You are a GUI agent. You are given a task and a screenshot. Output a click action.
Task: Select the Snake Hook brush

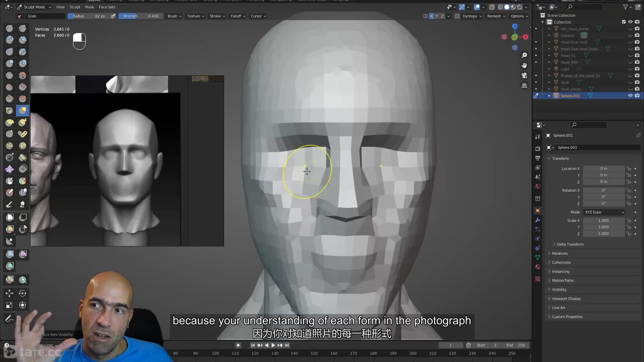pos(22,122)
